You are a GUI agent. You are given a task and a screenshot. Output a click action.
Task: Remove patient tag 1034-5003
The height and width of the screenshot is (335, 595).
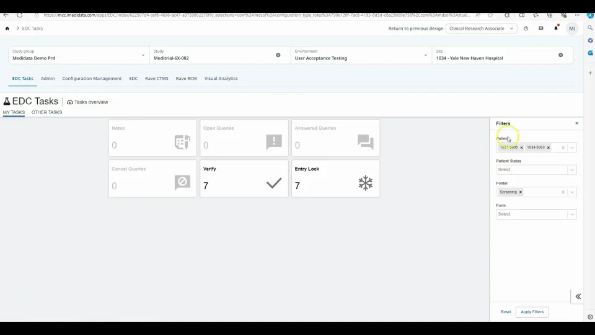(549, 148)
